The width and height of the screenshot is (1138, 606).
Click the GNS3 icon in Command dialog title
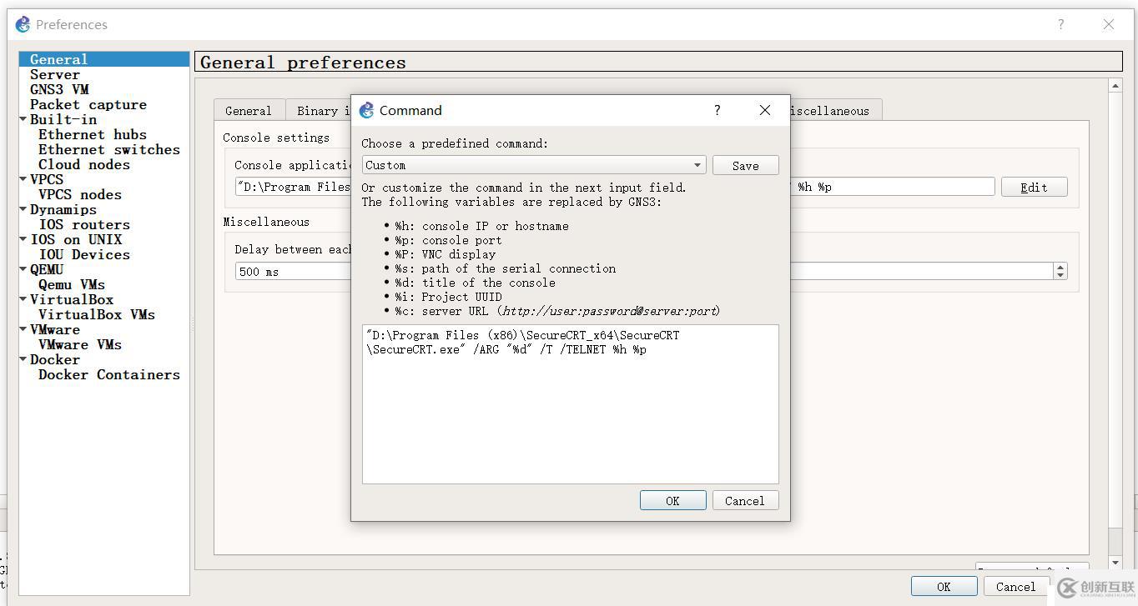tap(366, 110)
